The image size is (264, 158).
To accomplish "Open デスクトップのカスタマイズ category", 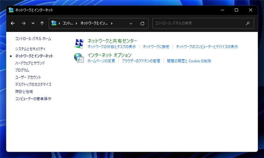I will pos(33,84).
